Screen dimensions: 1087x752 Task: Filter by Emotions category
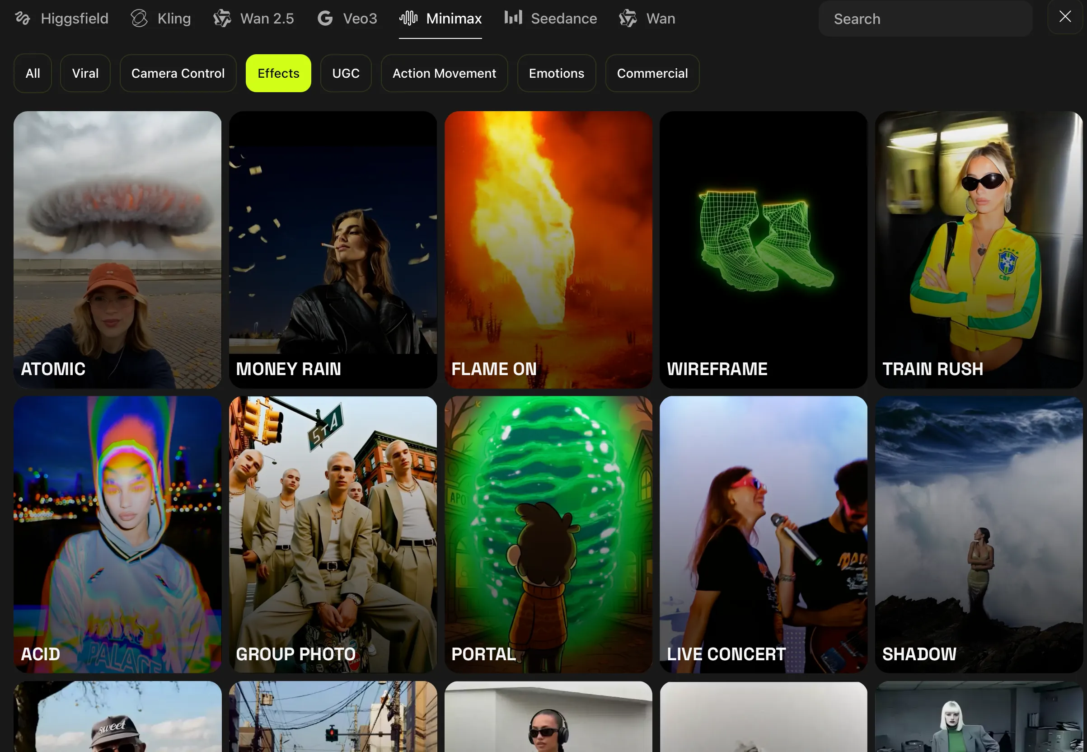click(556, 74)
